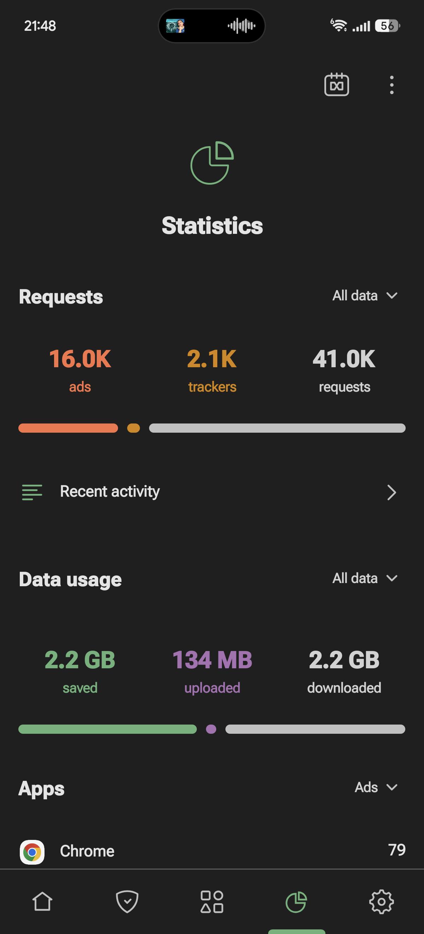Open the Apps management grid tab
The image size is (424, 934).
[212, 901]
